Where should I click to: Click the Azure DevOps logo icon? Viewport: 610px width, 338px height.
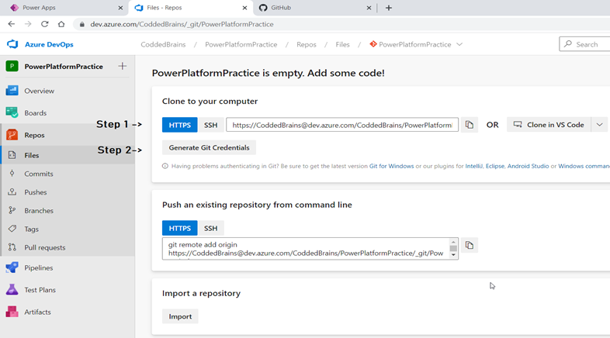coord(12,44)
